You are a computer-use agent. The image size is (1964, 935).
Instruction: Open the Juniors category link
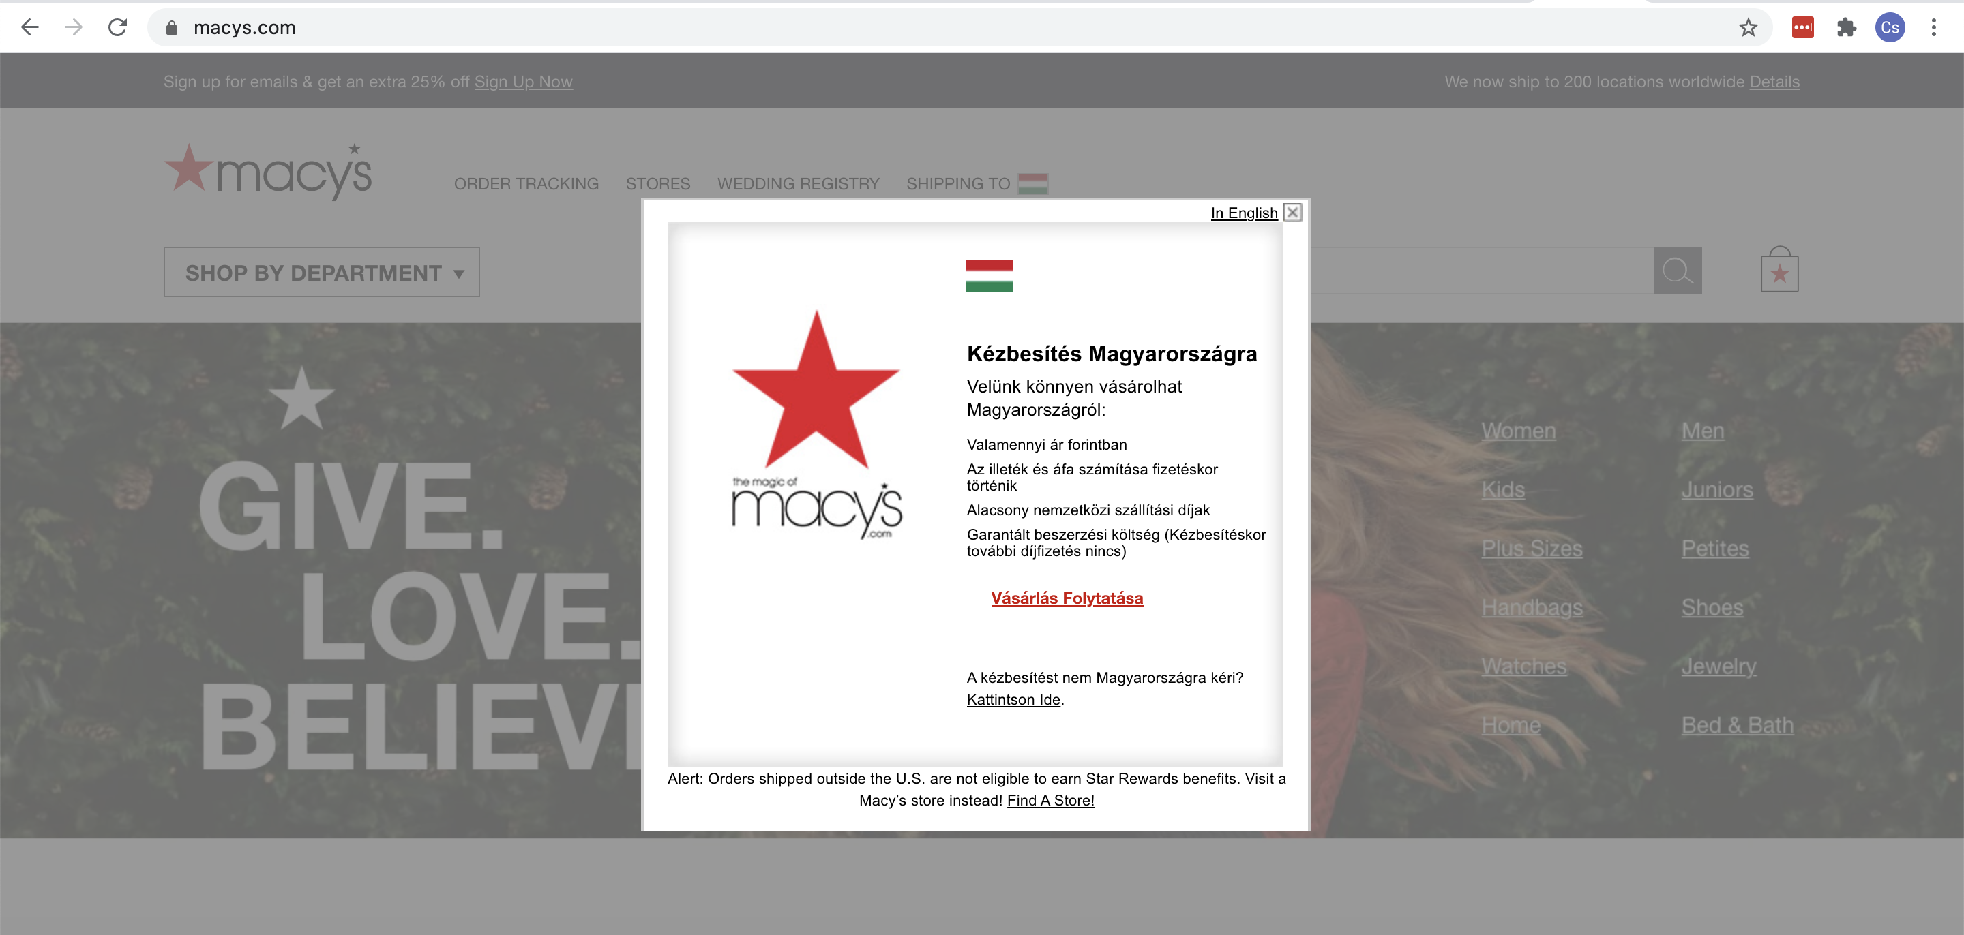[1717, 489]
